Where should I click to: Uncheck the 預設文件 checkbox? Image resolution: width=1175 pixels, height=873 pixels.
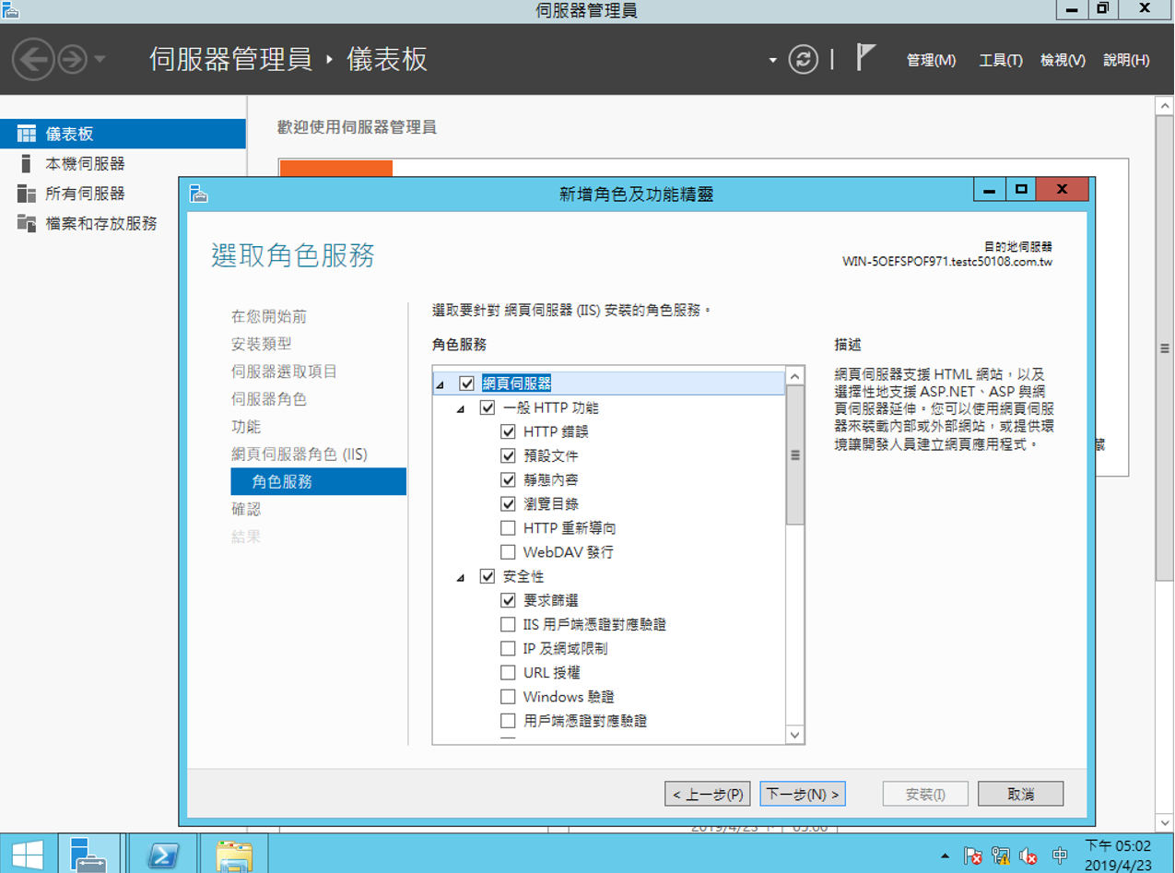point(508,455)
